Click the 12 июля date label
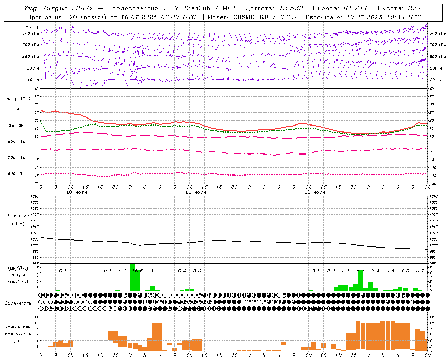Image resolution: width=448 pixels, height=358 pixels. (315, 192)
